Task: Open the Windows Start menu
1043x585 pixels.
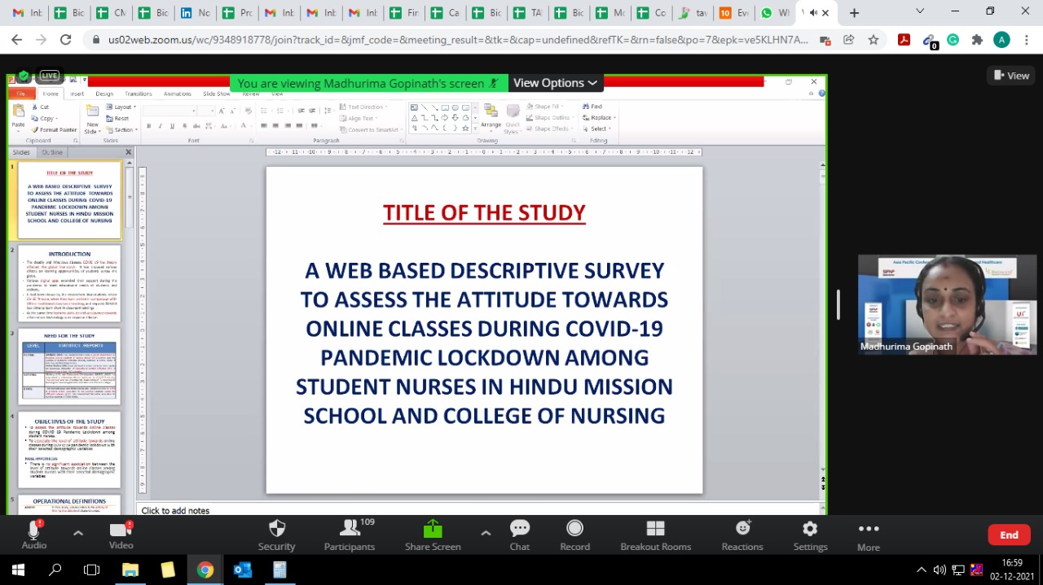Action: tap(18, 570)
